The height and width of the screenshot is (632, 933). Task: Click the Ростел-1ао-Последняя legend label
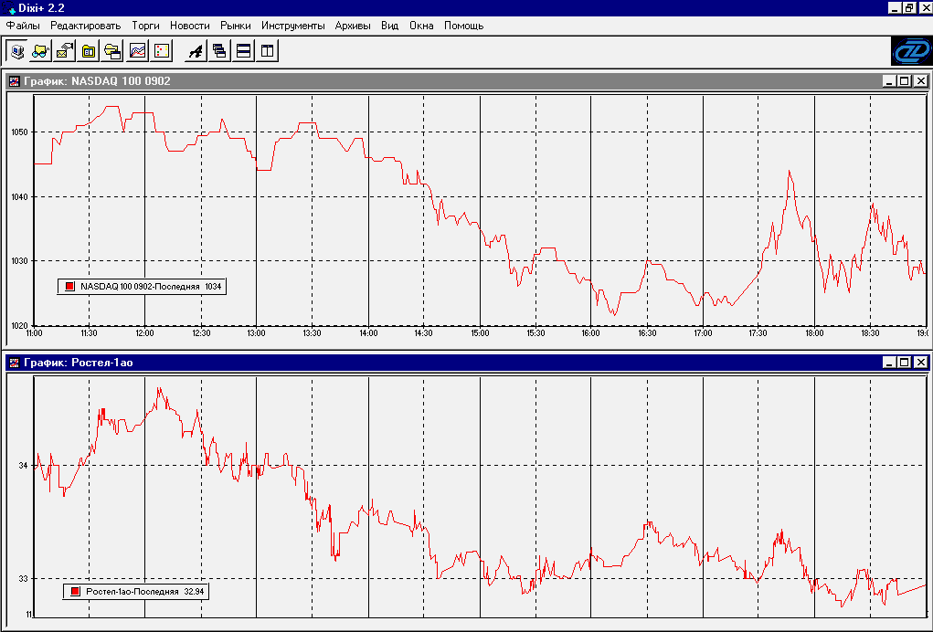(x=133, y=592)
